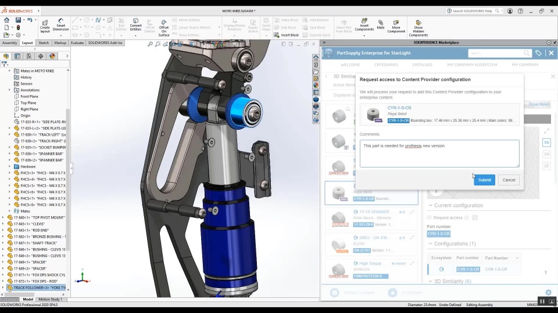Click the High Torque result card

[x=371, y=270]
